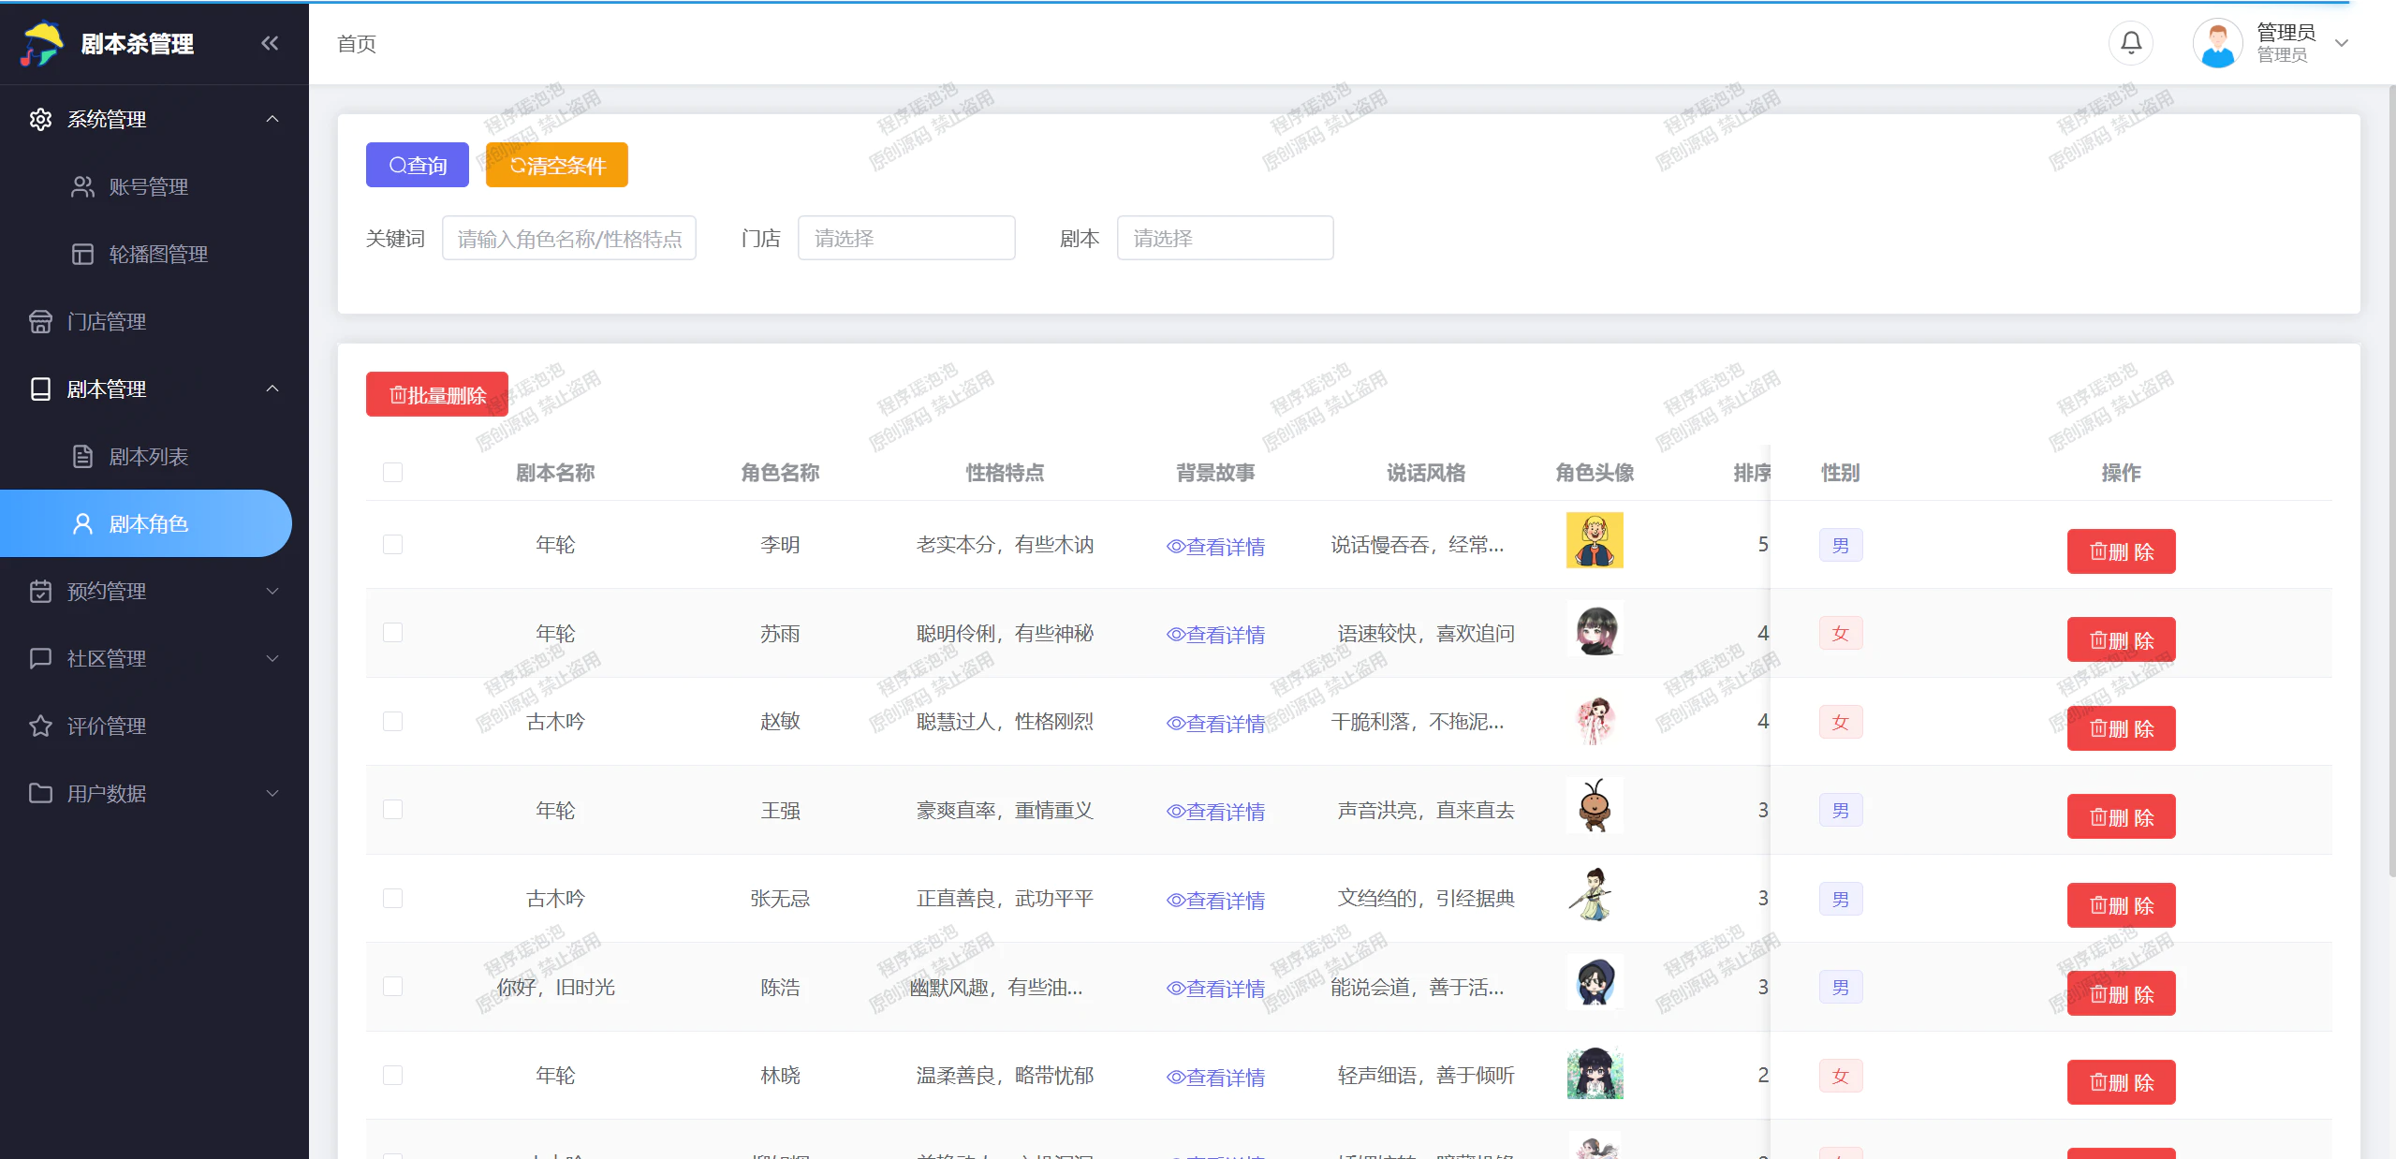Collapse the 剧本管理 menu chevron
Viewport: 2396px width, 1159px height.
(x=272, y=389)
